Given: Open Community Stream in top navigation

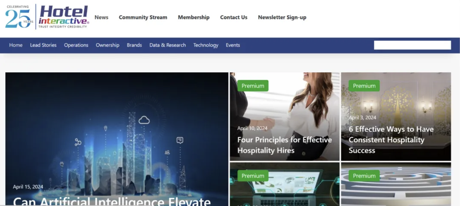Looking at the screenshot, I should click(x=143, y=17).
